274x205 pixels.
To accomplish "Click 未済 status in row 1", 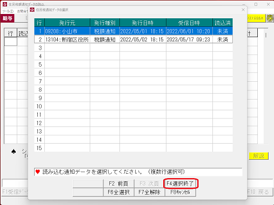I will coord(223,31).
